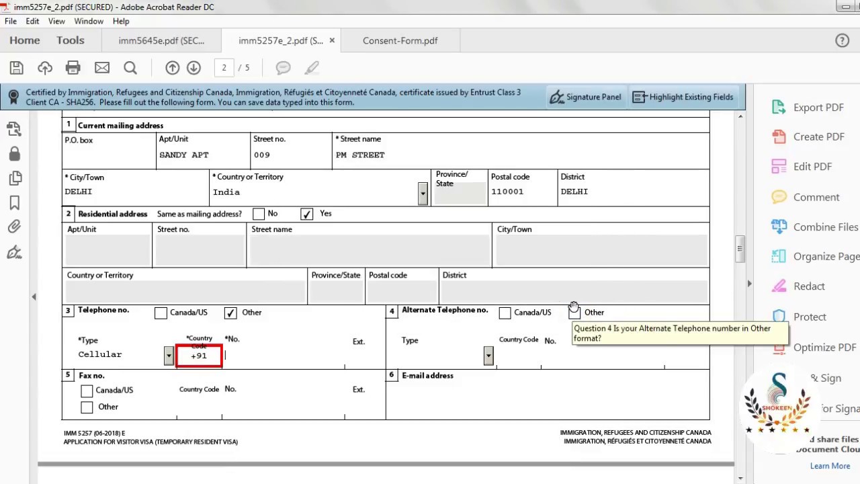Switch to imm5645e.pdf tab
This screenshot has height=484, width=860.
tap(161, 40)
